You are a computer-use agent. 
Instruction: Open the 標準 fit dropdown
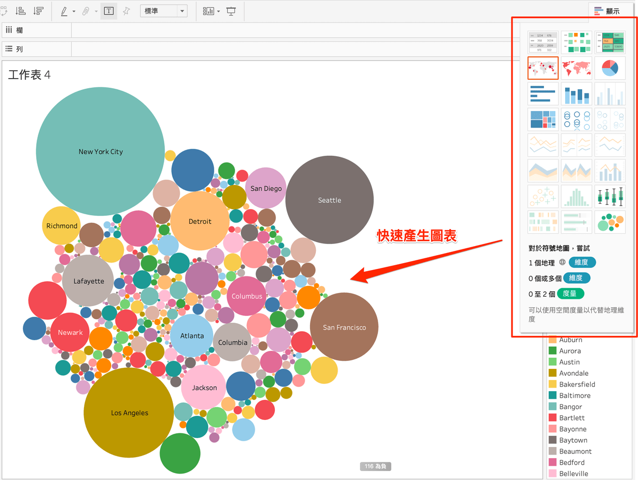coord(164,11)
